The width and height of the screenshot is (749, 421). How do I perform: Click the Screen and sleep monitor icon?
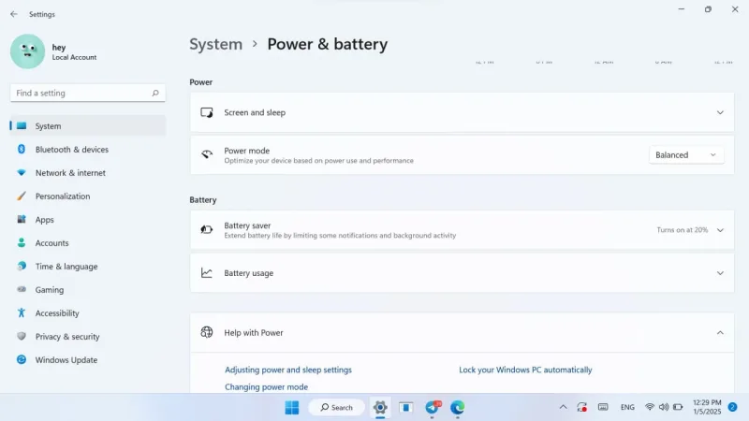click(206, 112)
